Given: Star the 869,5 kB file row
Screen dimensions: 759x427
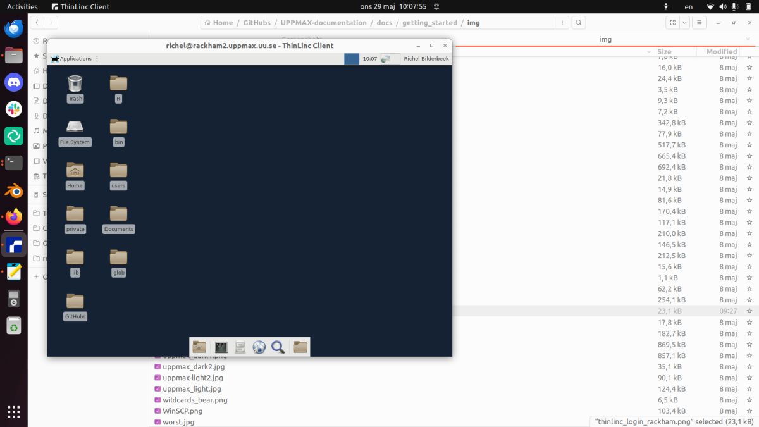Looking at the screenshot, I should [749, 345].
